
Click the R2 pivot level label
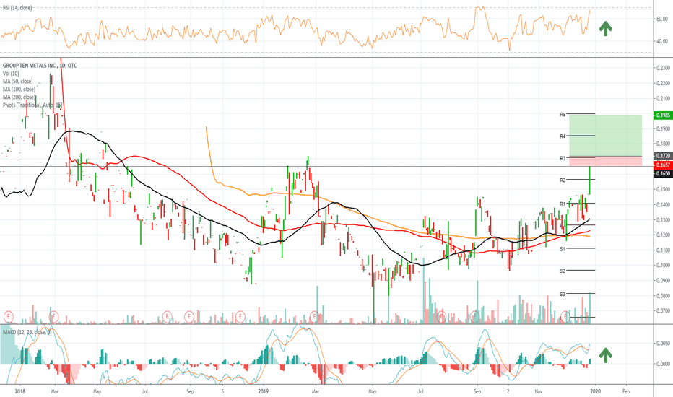(x=563, y=180)
